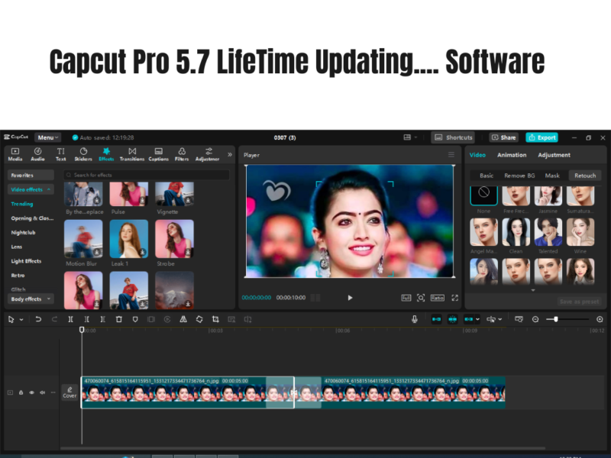Click the mirror flip icon
Viewport: 611px width, 458px height.
183,319
